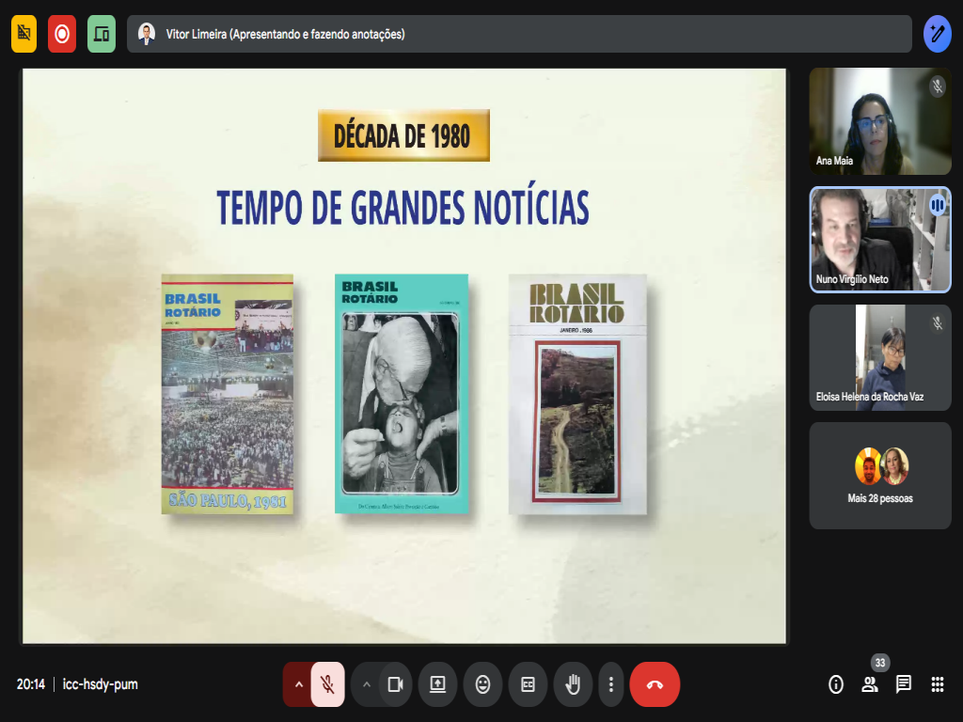The width and height of the screenshot is (963, 722).
Task: Expand audio settings arrow beside microphone
Action: (x=298, y=684)
